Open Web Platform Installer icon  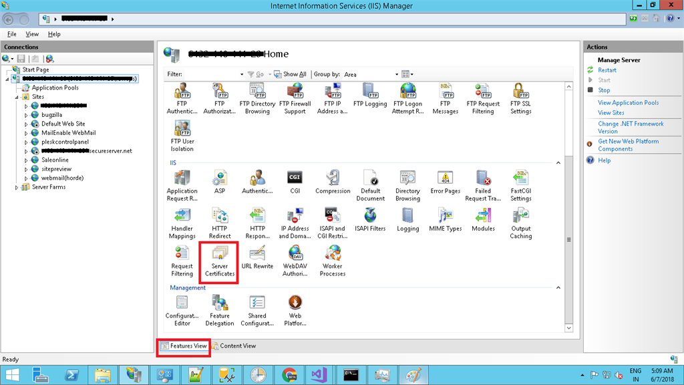[295, 311]
